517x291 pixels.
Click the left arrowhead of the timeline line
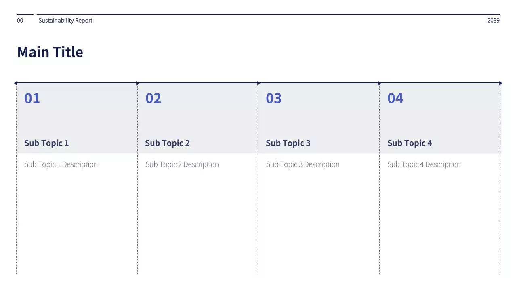[x=16, y=83]
